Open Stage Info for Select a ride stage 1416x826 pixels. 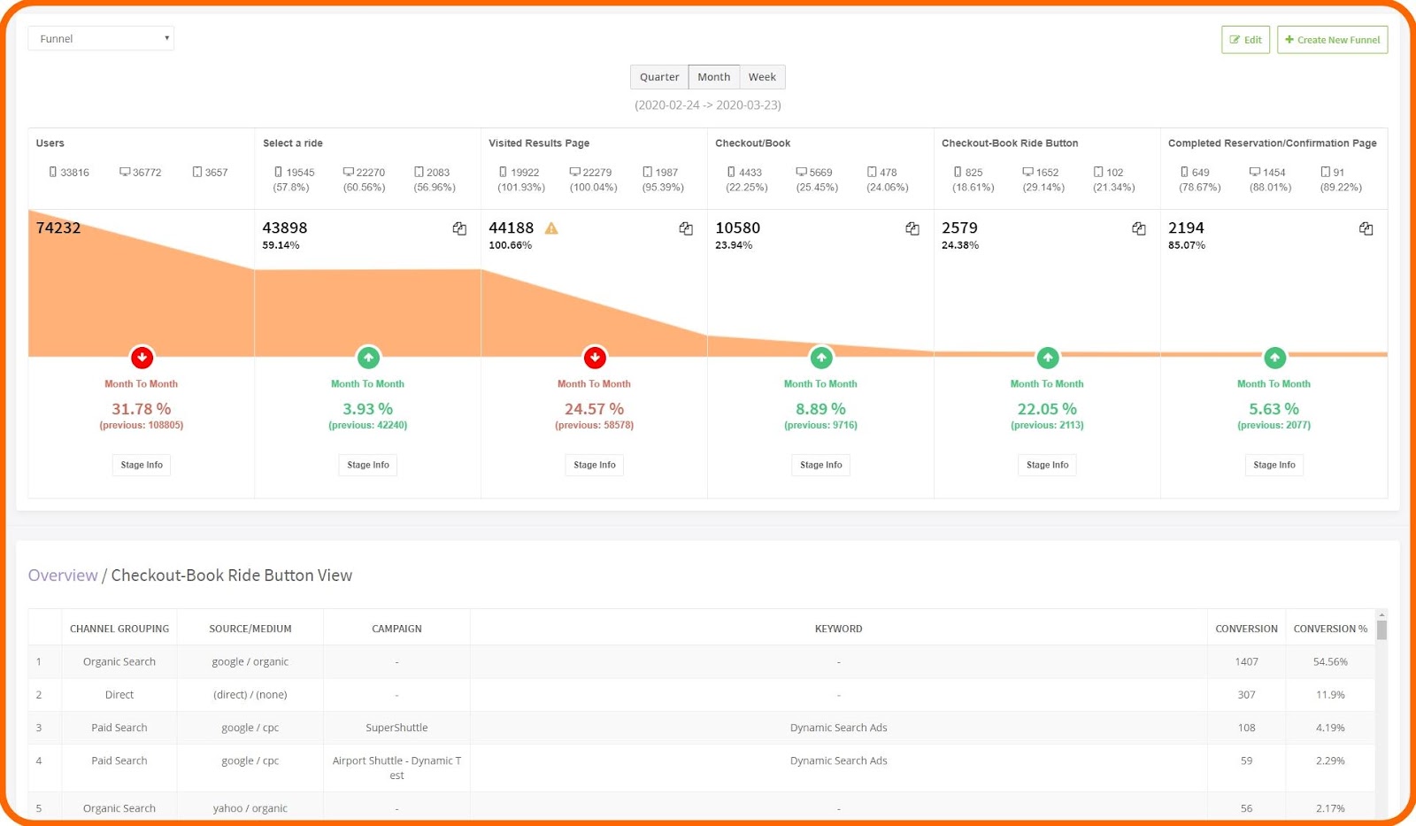368,465
